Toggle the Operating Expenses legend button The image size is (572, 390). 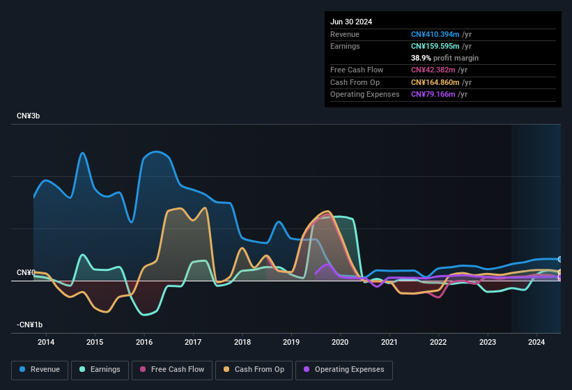[344, 370]
